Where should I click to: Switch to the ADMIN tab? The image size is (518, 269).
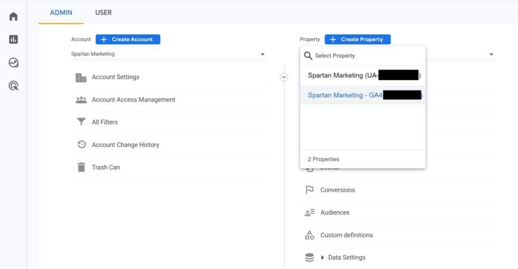point(61,13)
